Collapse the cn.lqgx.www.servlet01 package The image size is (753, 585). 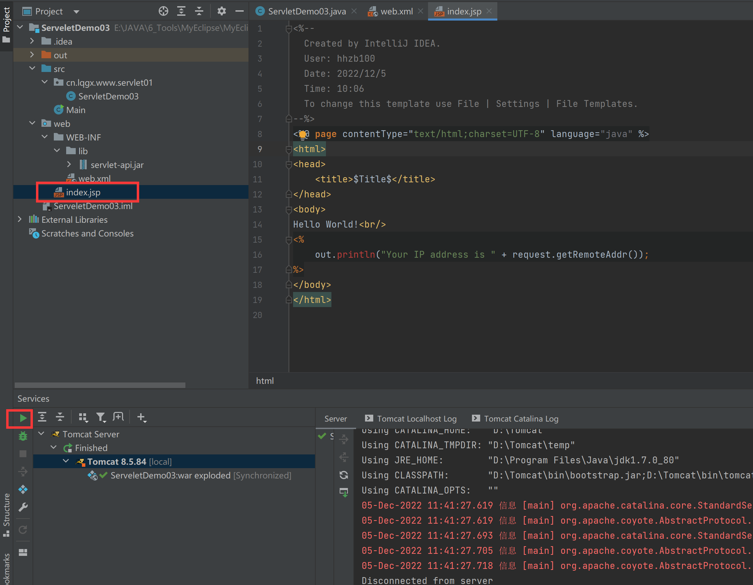45,82
